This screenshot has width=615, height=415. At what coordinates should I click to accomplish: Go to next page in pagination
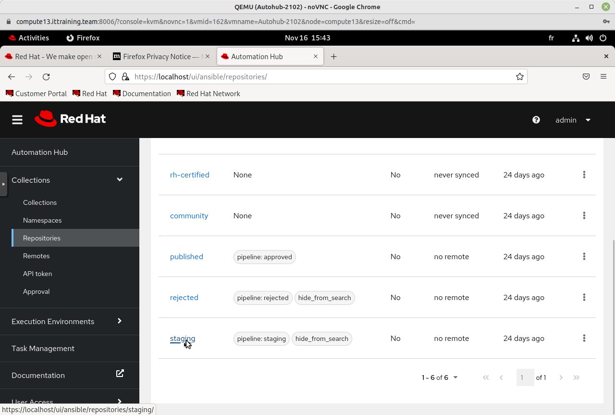coord(561,377)
